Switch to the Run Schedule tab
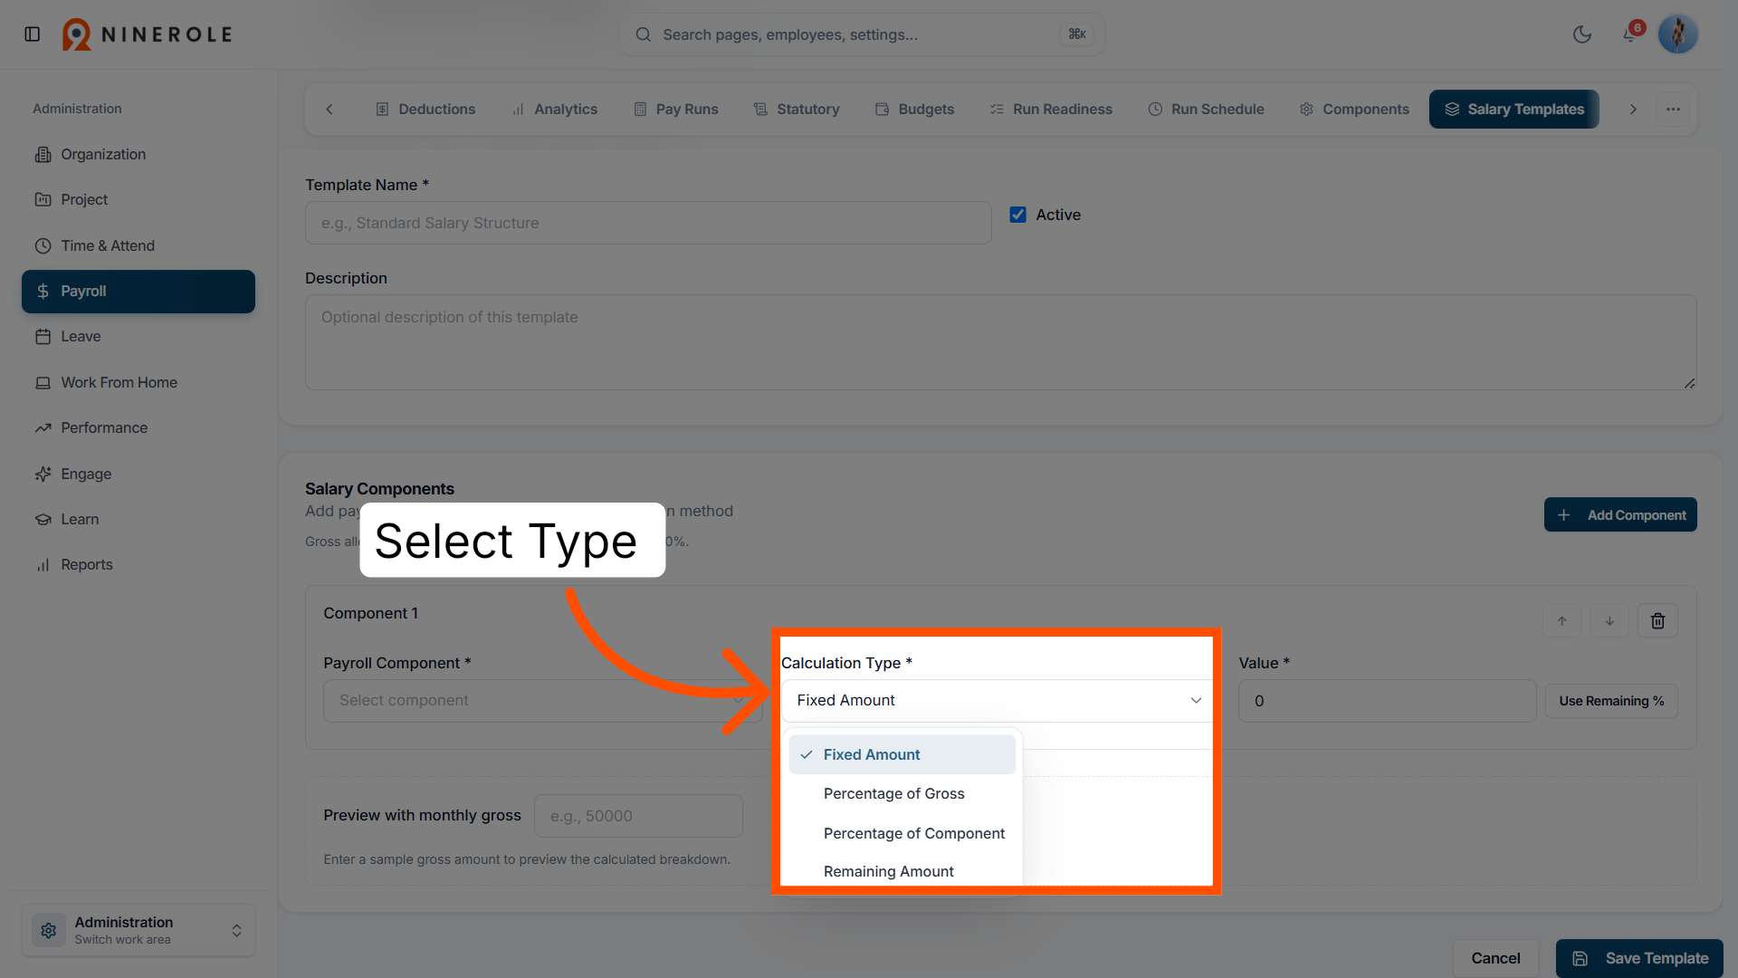The image size is (1738, 978). [x=1206, y=110]
